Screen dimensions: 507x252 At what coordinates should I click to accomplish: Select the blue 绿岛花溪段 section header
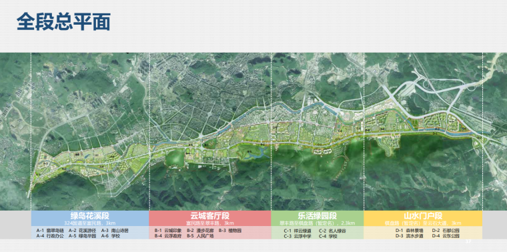pyautogui.click(x=90, y=219)
